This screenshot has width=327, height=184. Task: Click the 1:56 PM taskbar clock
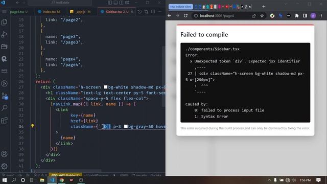point(305,180)
